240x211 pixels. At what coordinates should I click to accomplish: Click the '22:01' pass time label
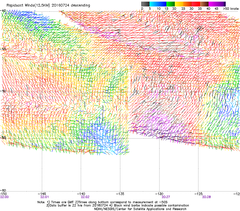coord(44,197)
